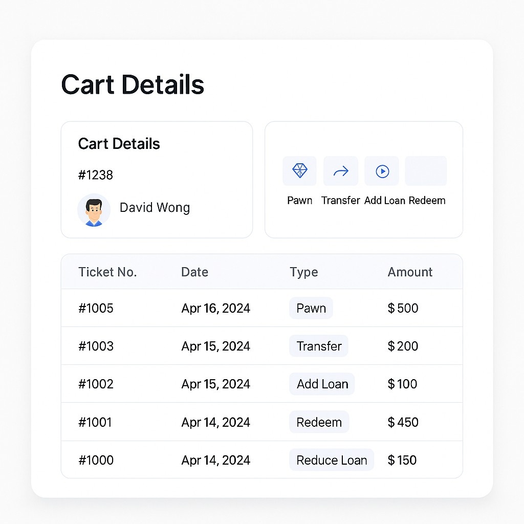Click the Pawn type badge
This screenshot has width=524, height=524.
(x=311, y=308)
